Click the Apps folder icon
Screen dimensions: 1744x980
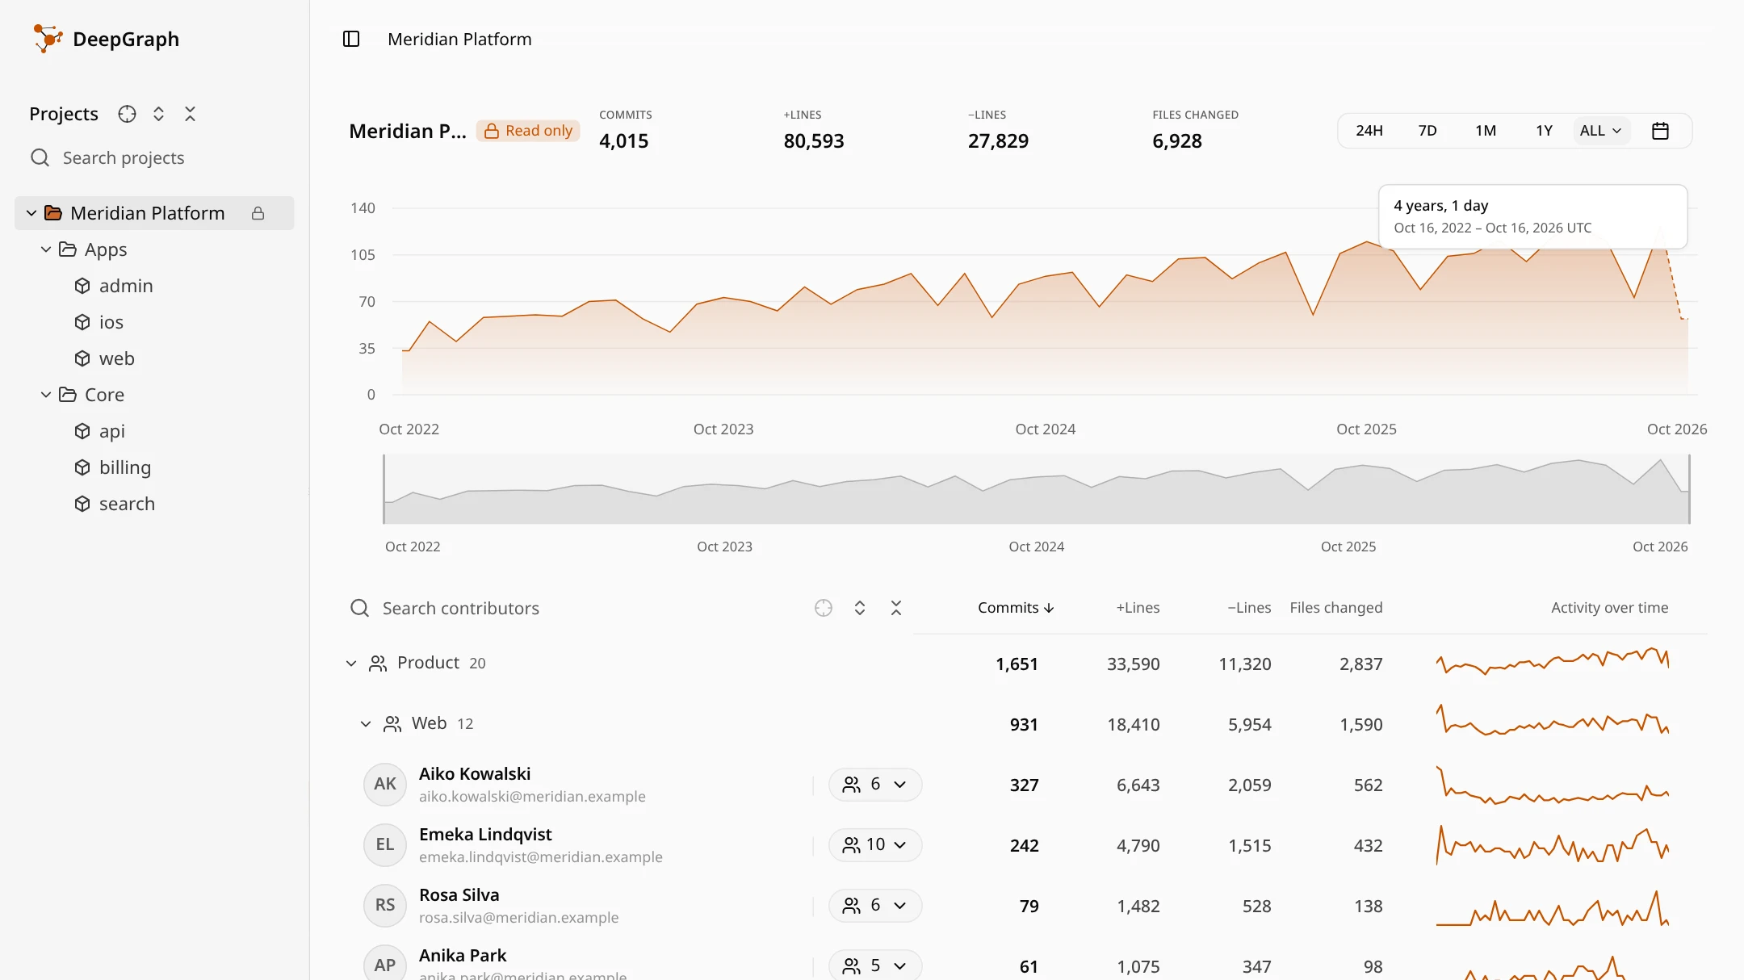pos(68,249)
